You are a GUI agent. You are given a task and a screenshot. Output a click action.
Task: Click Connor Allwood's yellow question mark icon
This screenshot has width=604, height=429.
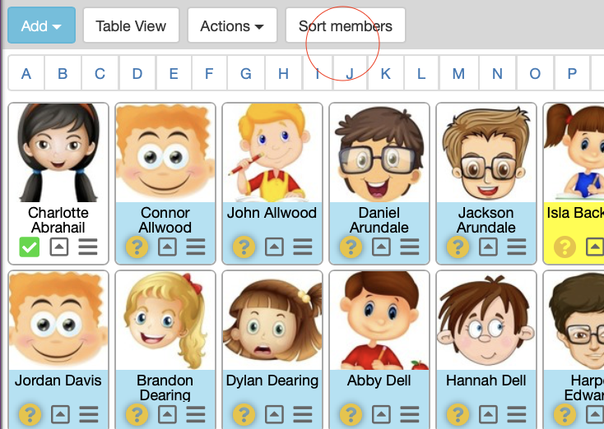tap(137, 247)
